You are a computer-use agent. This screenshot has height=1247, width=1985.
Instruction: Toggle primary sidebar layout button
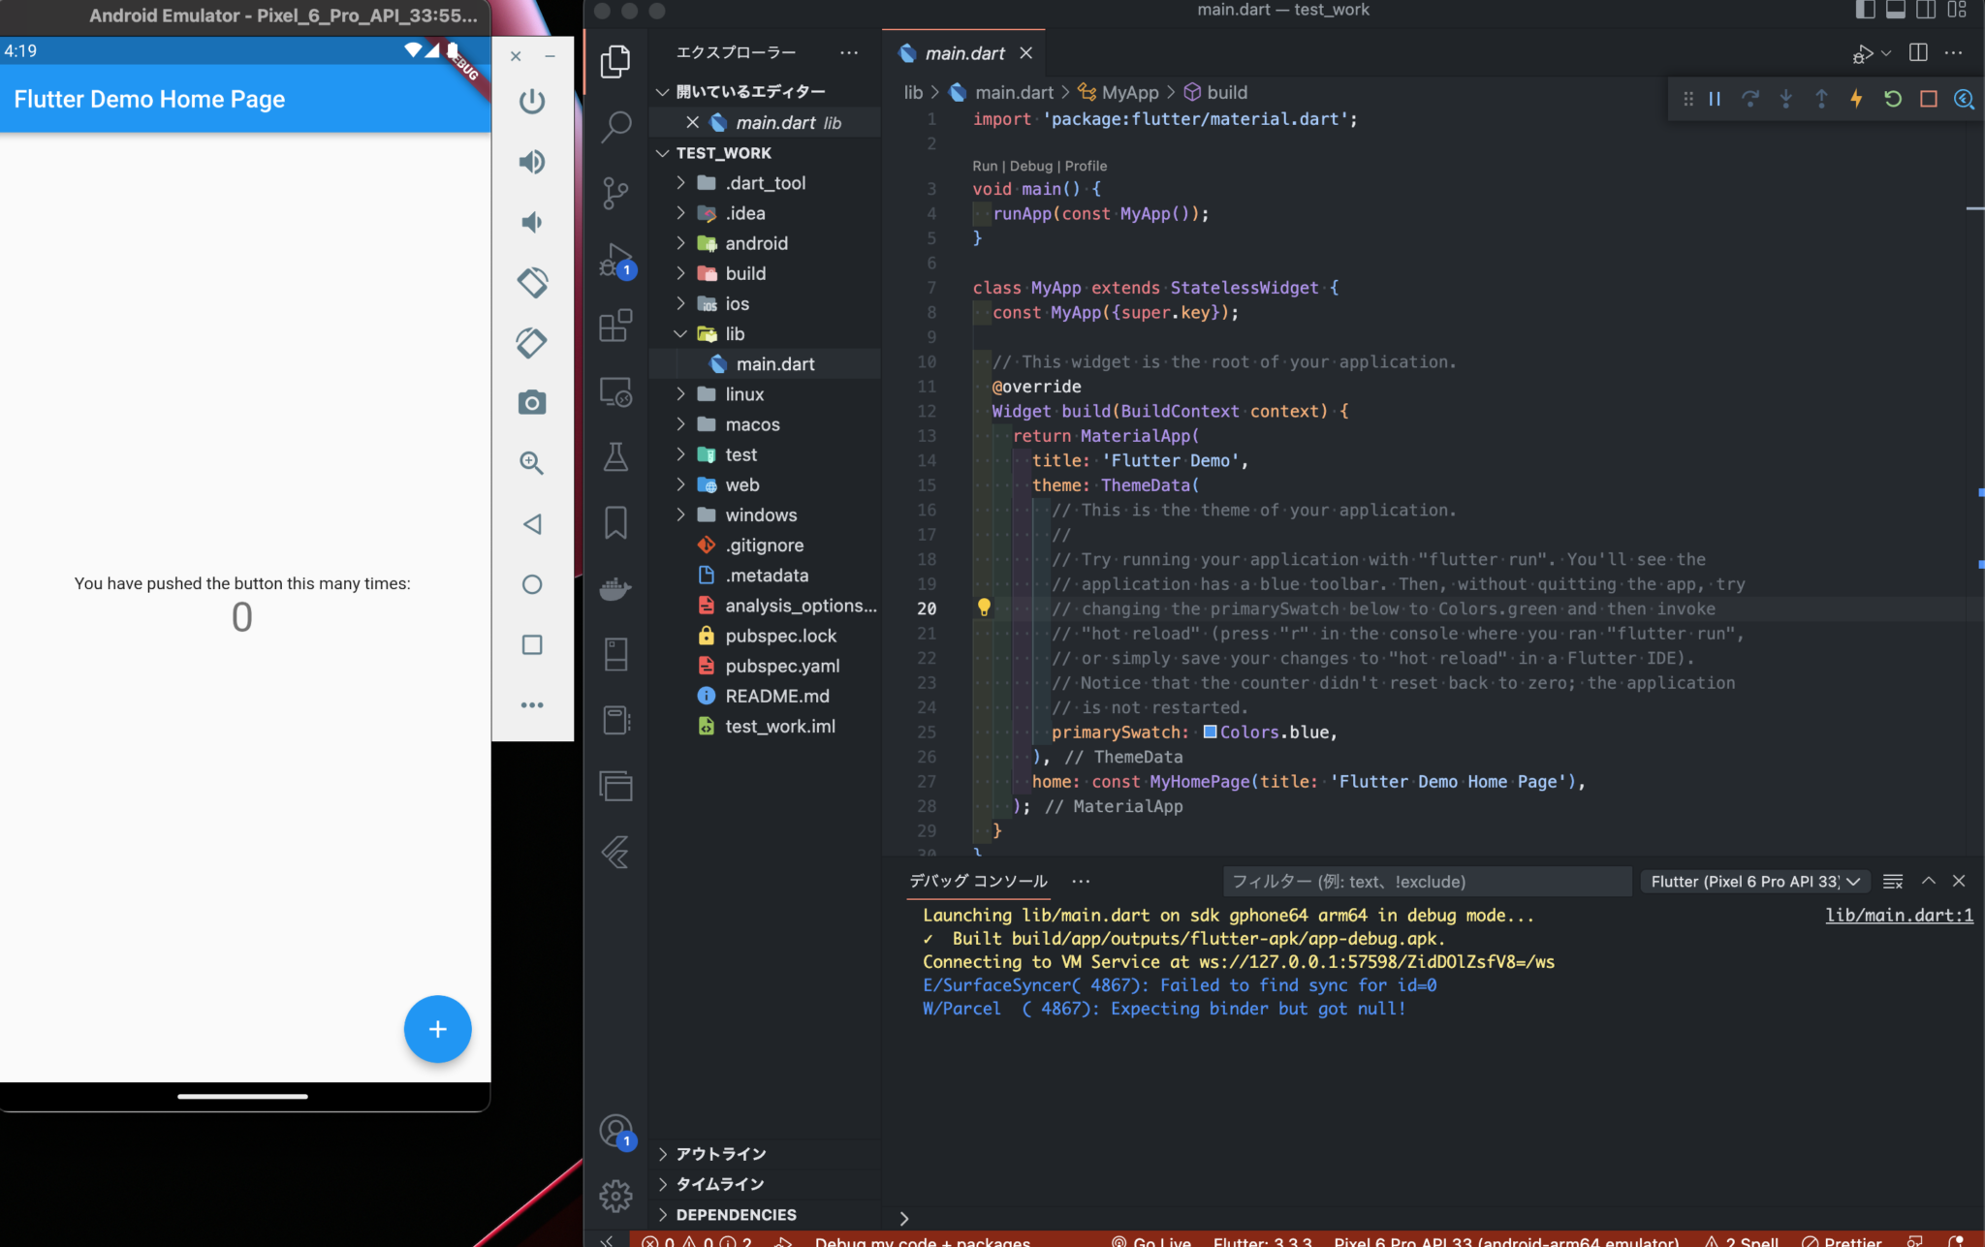point(1865,10)
